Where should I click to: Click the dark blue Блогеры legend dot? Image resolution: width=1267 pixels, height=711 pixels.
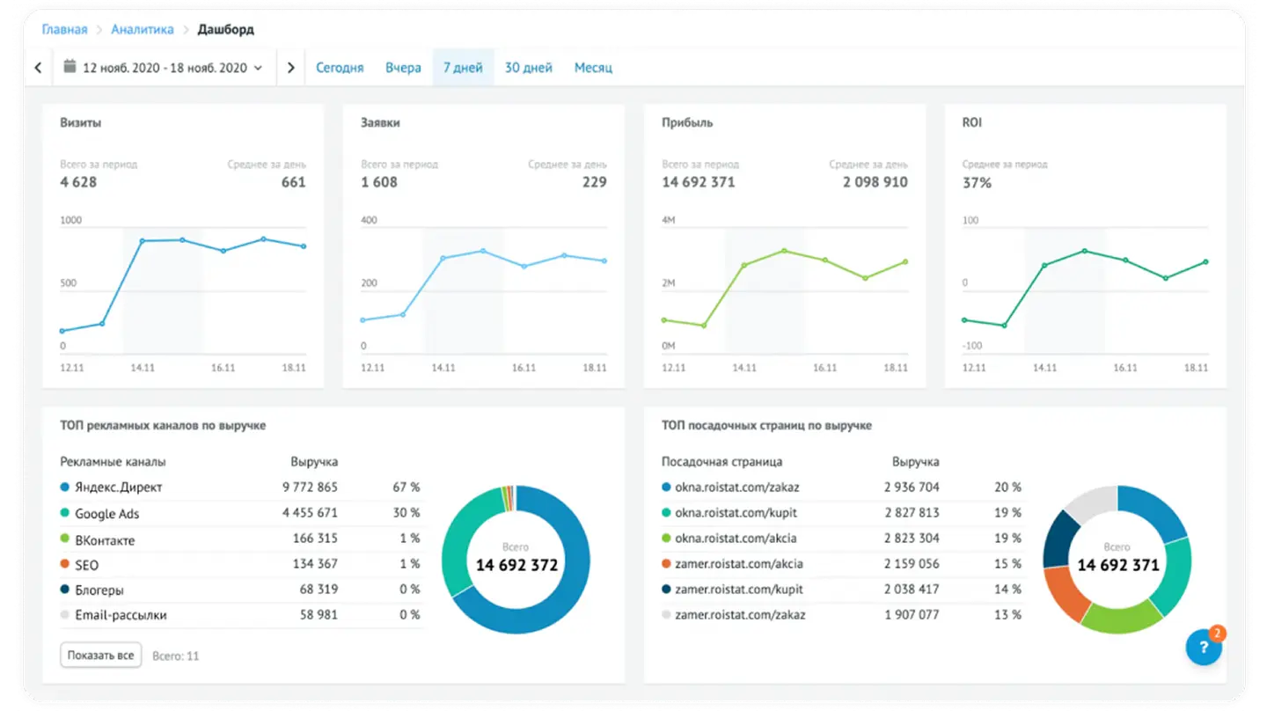click(65, 590)
